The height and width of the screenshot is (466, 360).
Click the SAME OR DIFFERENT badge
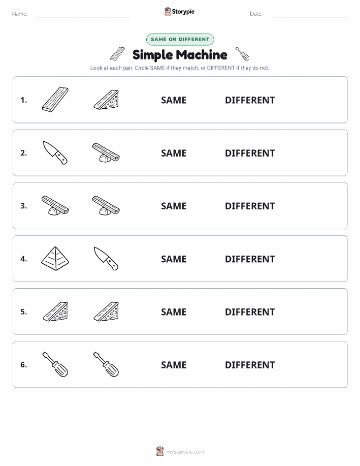click(180, 39)
